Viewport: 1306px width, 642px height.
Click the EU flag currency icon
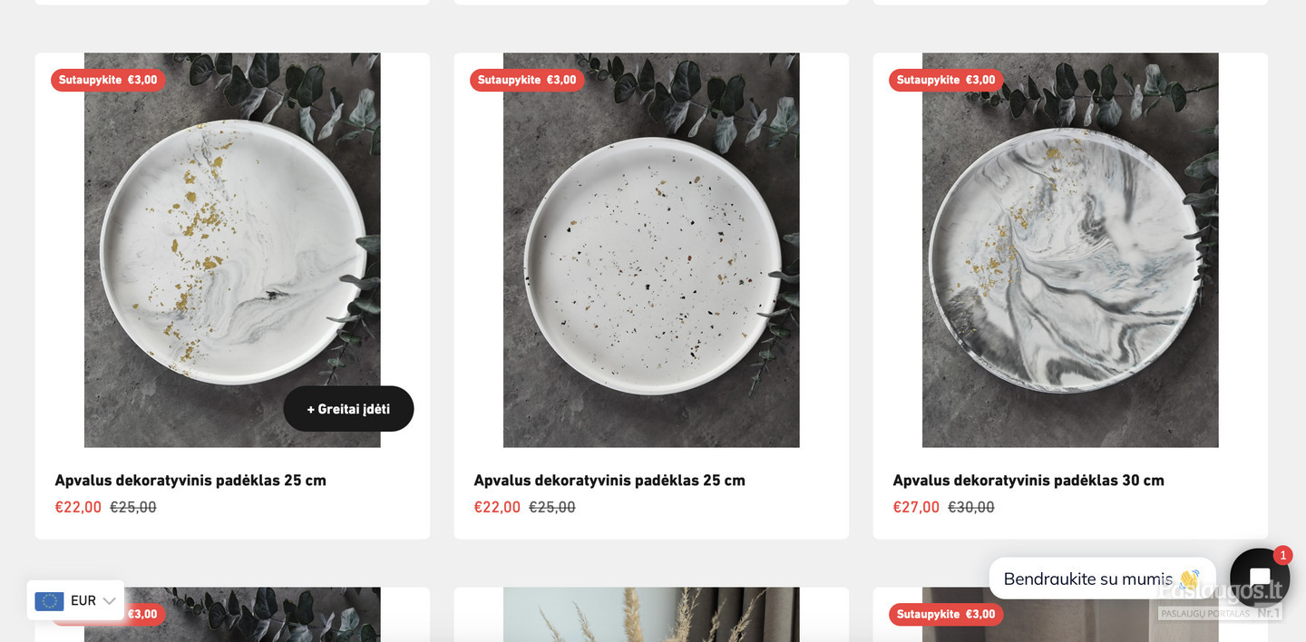click(49, 600)
